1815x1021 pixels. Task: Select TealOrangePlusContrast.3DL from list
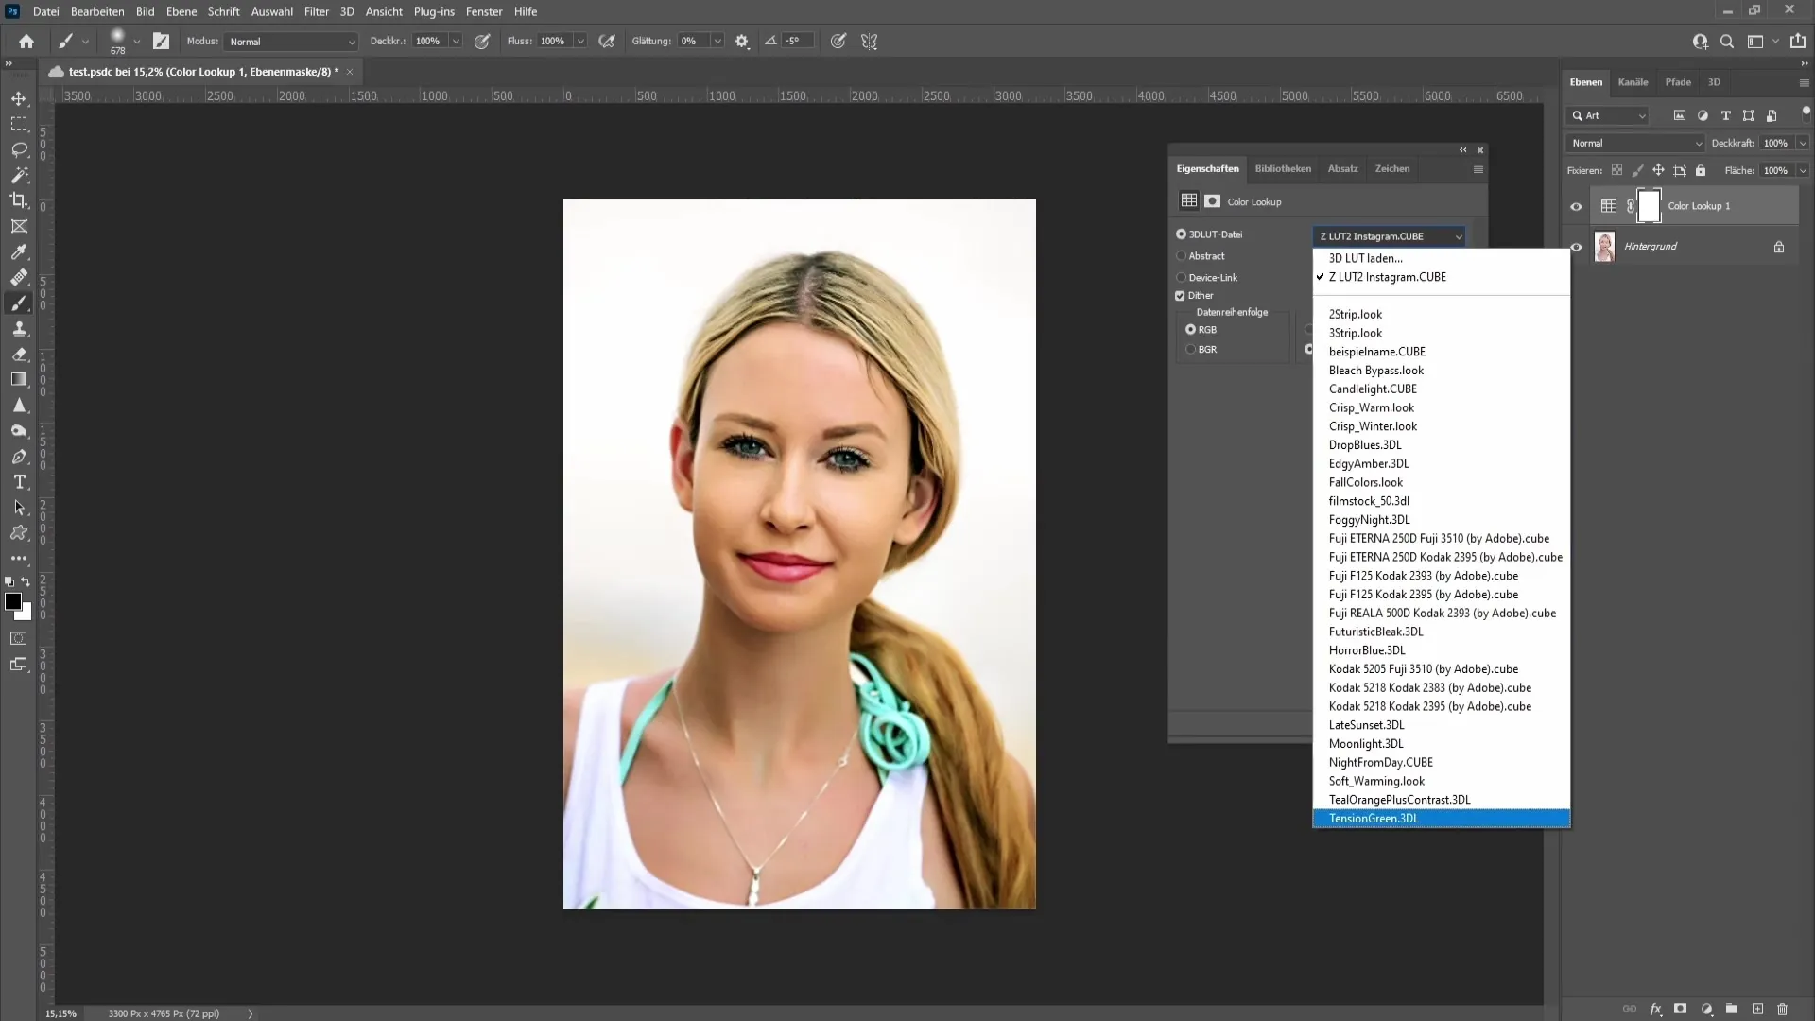point(1400,799)
